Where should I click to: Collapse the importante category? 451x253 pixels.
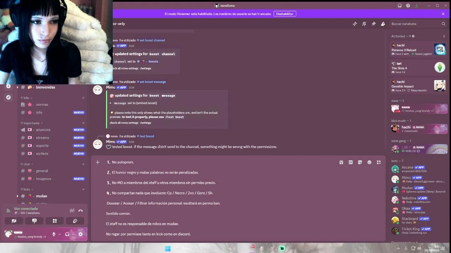point(32,123)
